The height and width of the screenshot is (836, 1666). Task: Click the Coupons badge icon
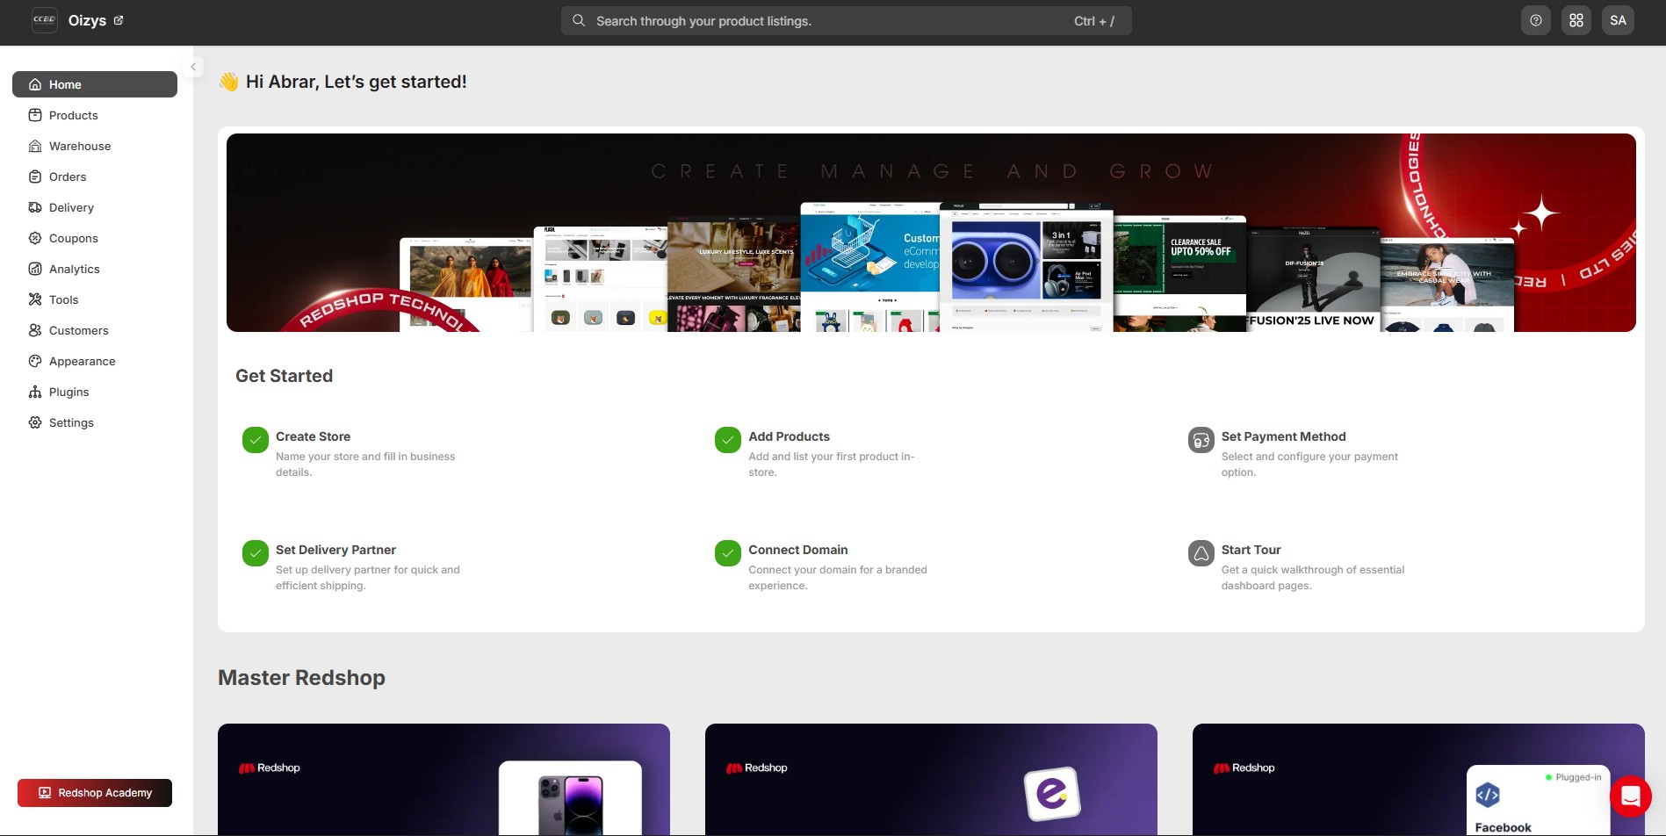click(x=35, y=238)
